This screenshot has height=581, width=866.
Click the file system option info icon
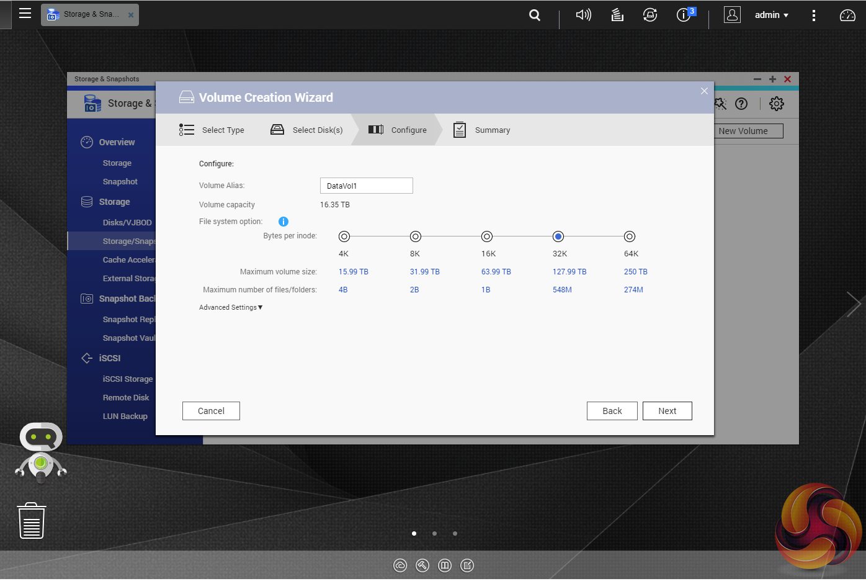point(283,222)
